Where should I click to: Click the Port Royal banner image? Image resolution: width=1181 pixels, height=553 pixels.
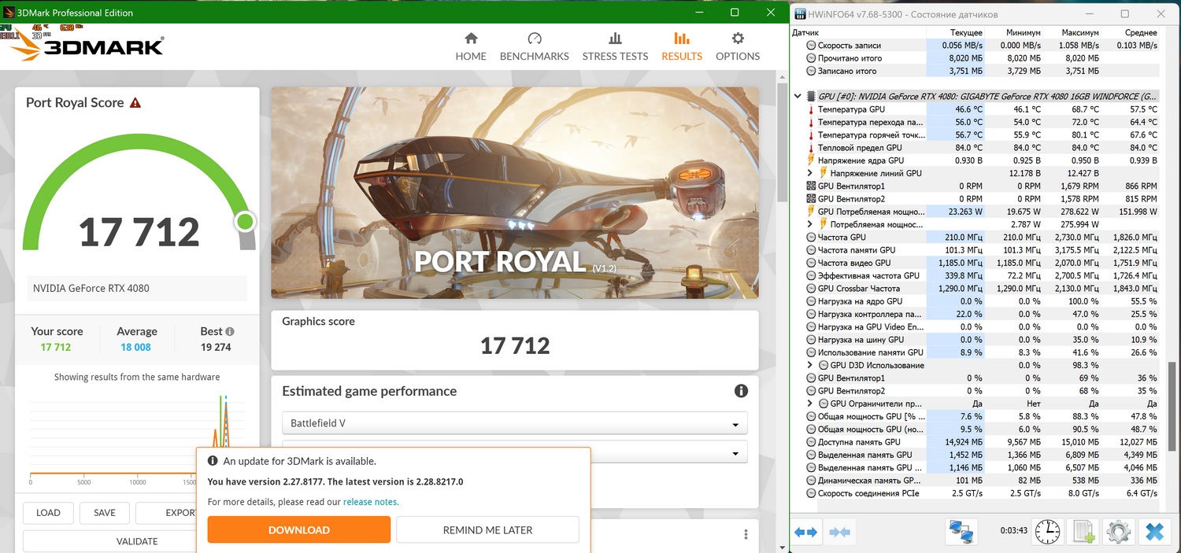coord(515,193)
